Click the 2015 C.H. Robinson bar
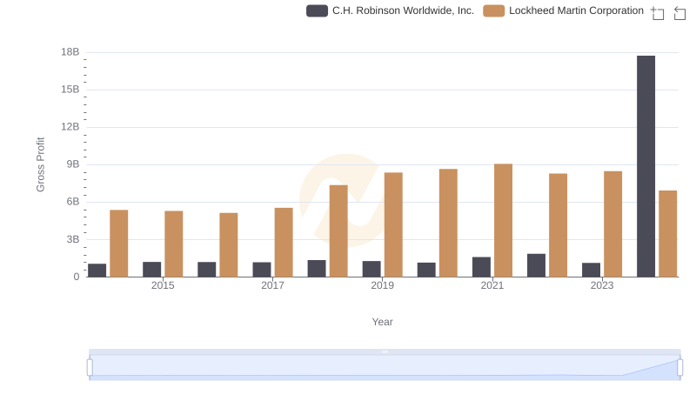This screenshot has height=401, width=696. [x=151, y=270]
